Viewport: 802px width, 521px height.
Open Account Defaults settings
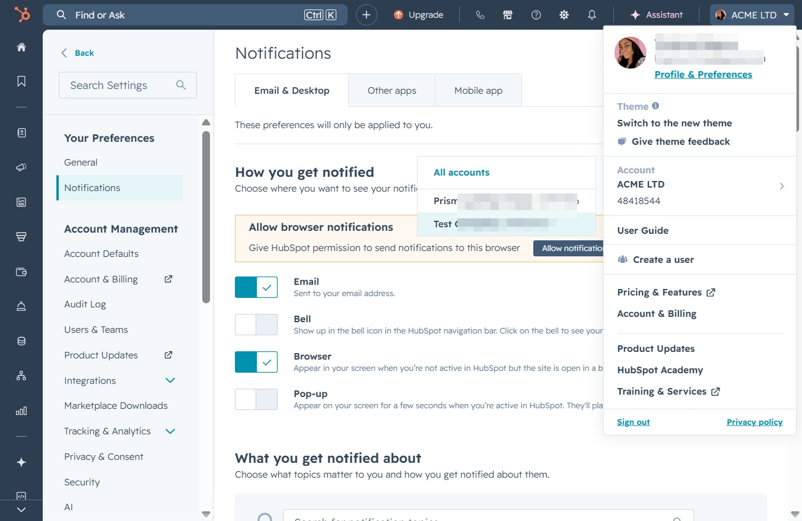(101, 253)
